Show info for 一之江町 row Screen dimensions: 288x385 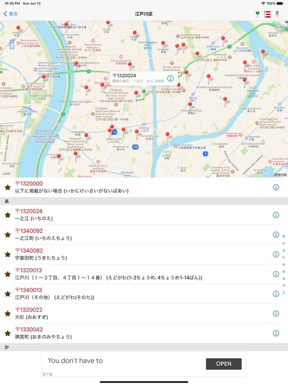[x=276, y=235]
